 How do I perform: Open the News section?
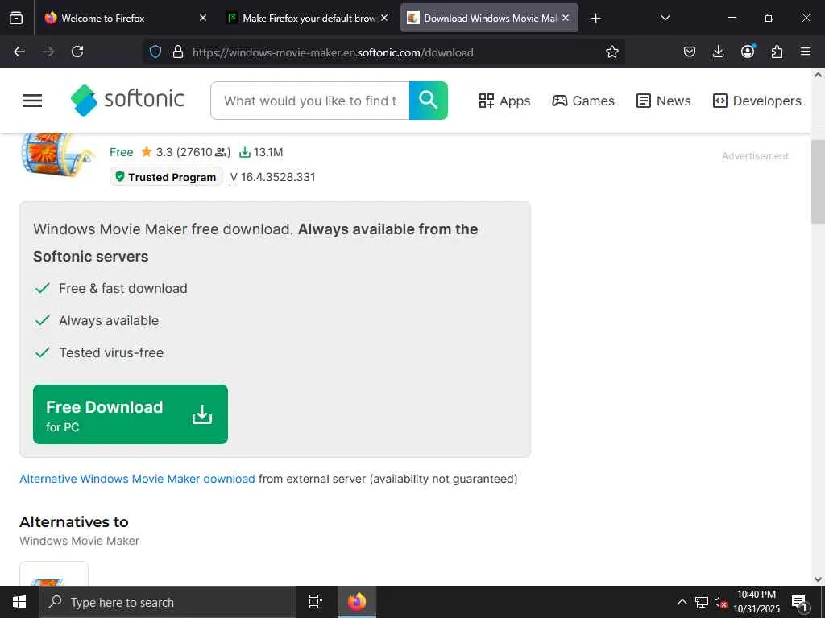point(664,101)
